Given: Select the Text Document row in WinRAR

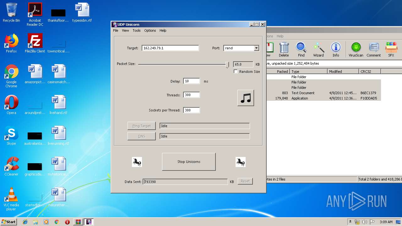Looking at the screenshot, I should tap(323, 93).
